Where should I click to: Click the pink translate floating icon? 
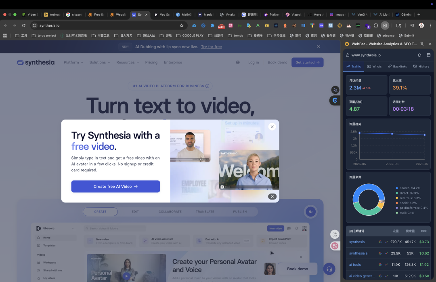point(335,246)
